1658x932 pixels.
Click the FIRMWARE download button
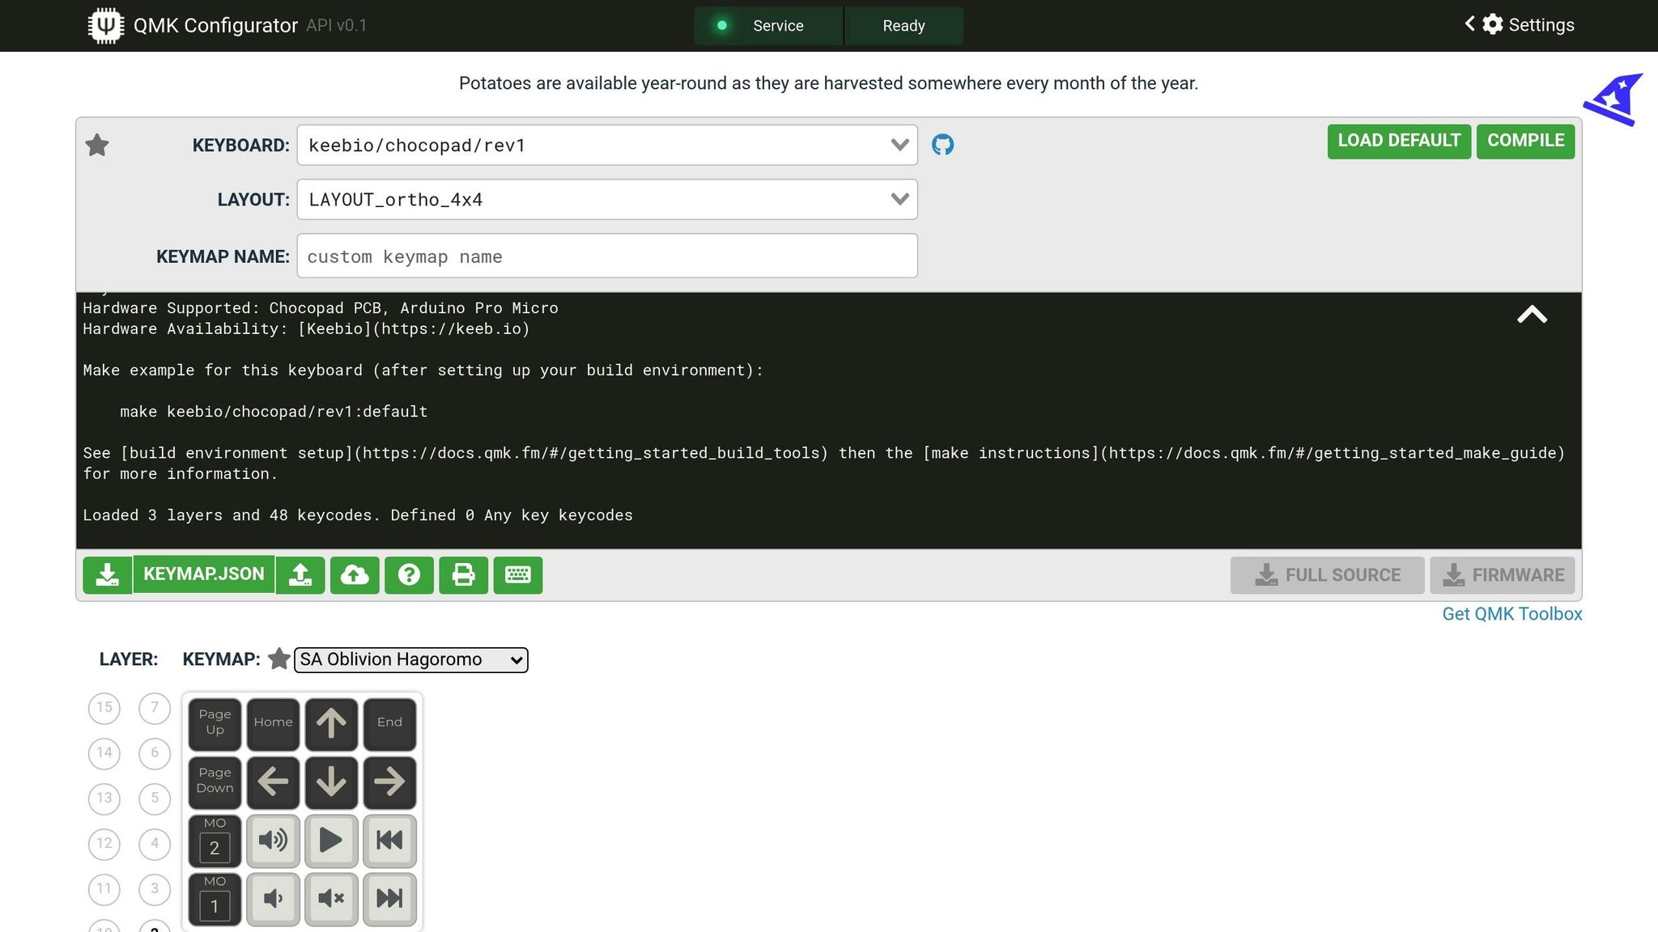tap(1503, 575)
